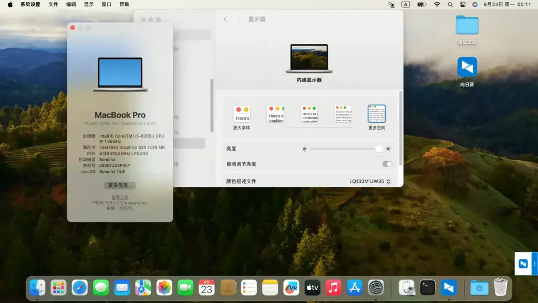Image resolution: width=538 pixels, height=303 pixels.
Task: Open Calendar showing 23 in Dock
Action: [206, 287]
